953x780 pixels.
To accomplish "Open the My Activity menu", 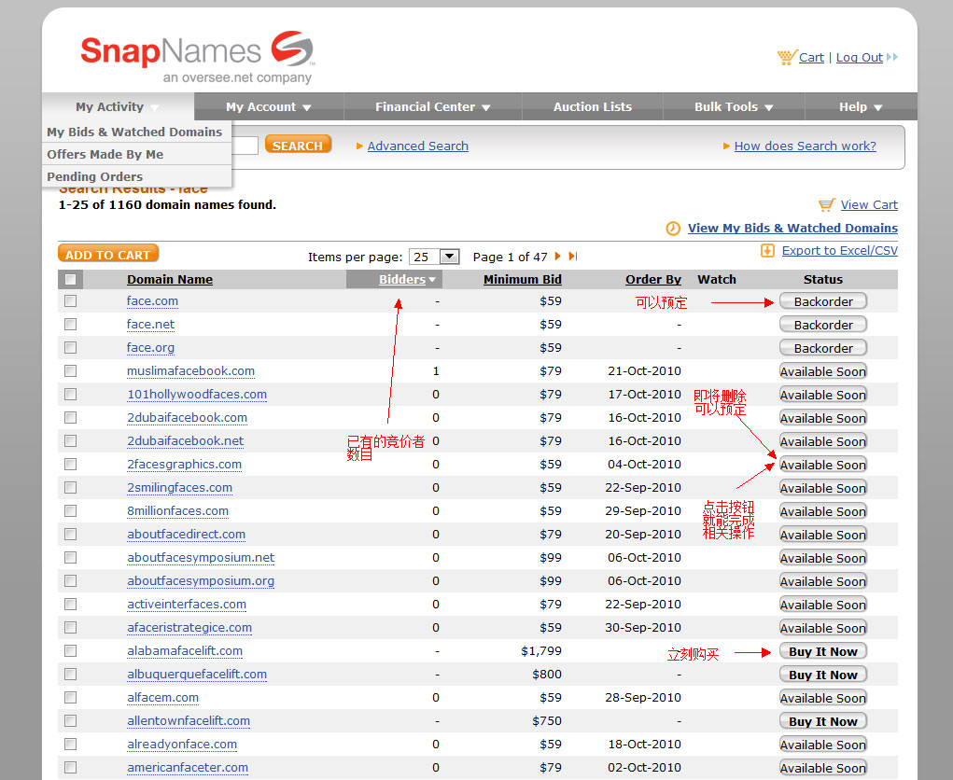I will click(118, 107).
